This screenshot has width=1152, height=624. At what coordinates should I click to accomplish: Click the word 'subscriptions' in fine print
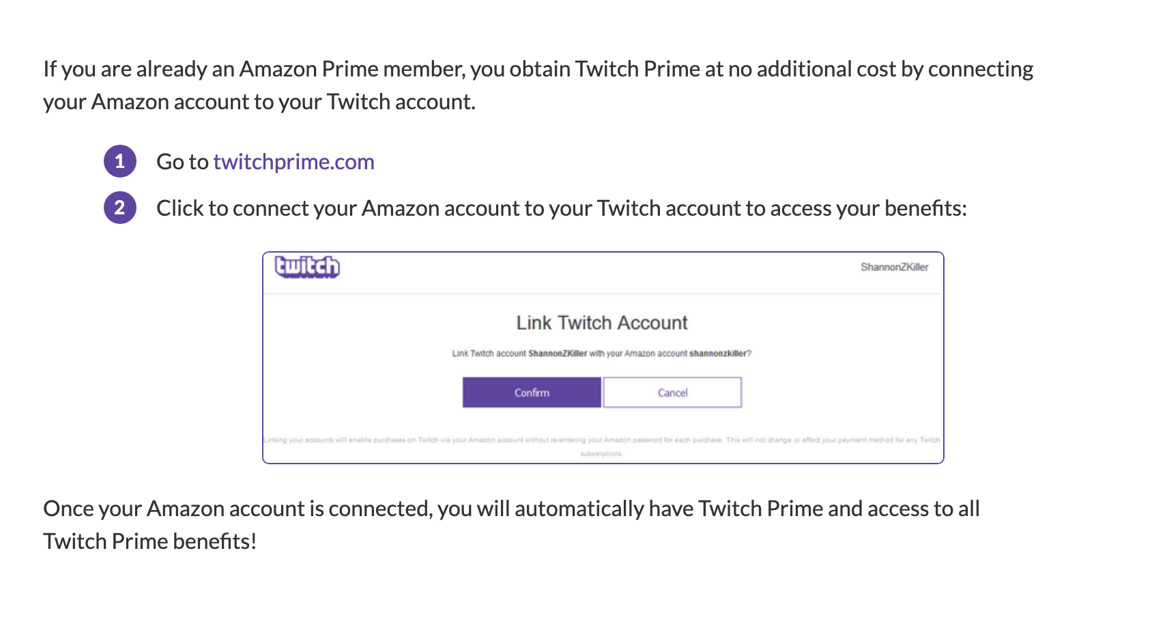(x=601, y=454)
